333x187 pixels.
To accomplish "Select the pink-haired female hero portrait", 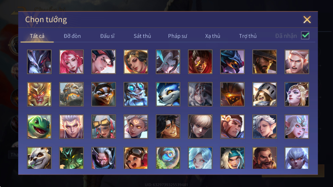I will [x=71, y=62].
